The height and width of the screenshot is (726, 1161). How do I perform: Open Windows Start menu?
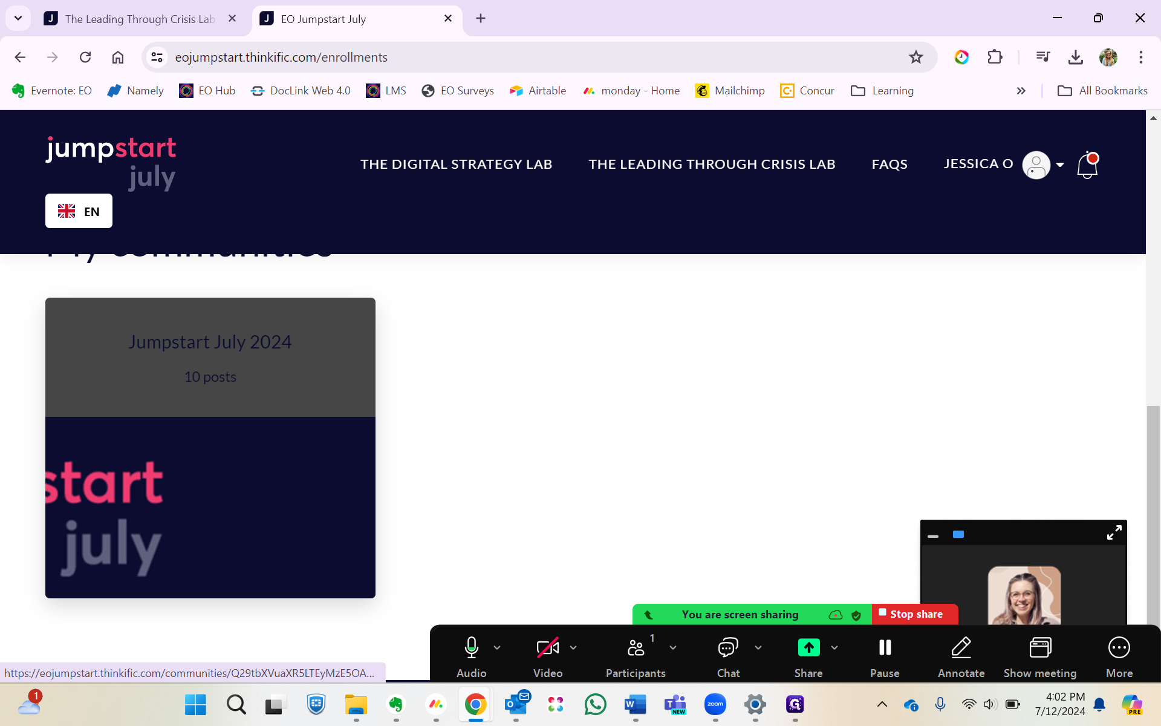click(195, 704)
